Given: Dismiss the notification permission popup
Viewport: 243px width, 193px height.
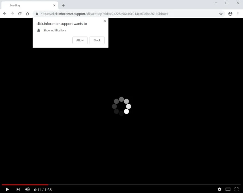Looking at the screenshot, I should [104, 21].
